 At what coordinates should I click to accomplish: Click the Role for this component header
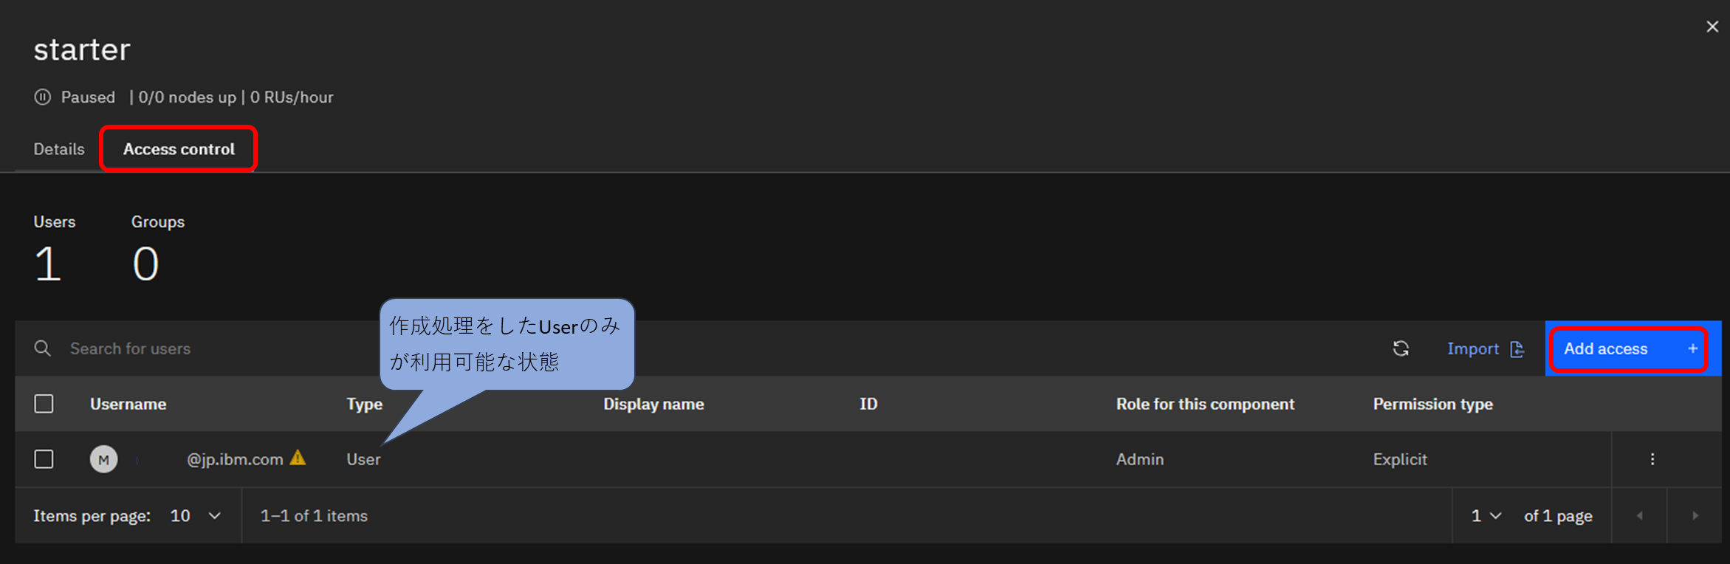1205,404
